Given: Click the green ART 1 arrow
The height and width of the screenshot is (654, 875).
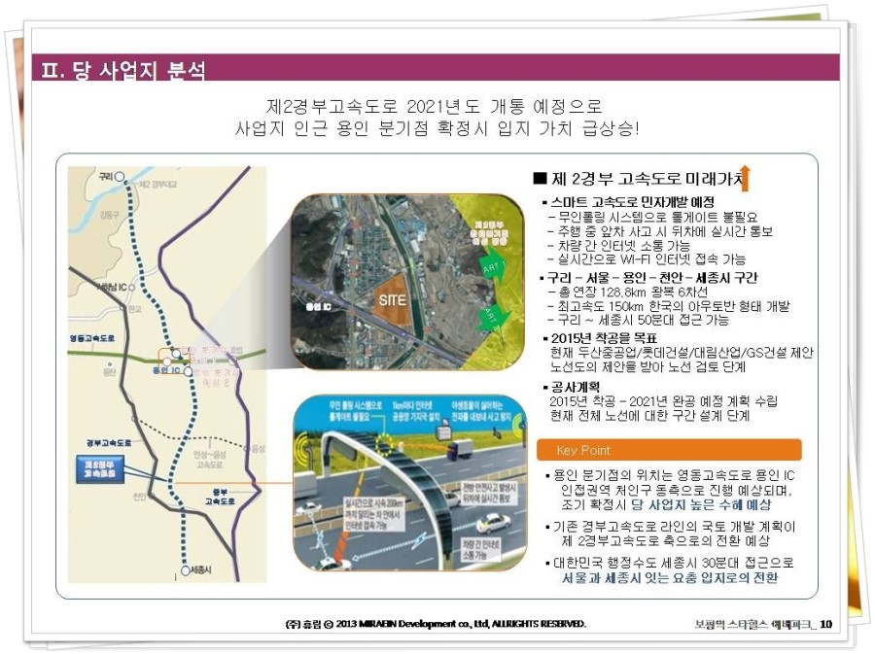Looking at the screenshot, I should pyautogui.click(x=493, y=266).
